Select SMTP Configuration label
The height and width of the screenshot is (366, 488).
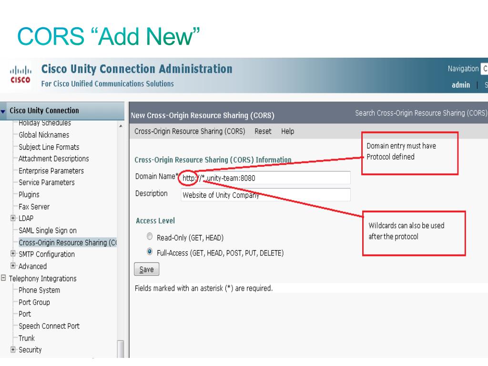pos(46,254)
